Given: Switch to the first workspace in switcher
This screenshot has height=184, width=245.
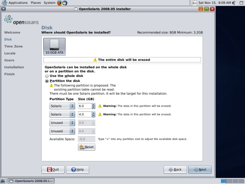Looking at the screenshot, I should point(223,181).
